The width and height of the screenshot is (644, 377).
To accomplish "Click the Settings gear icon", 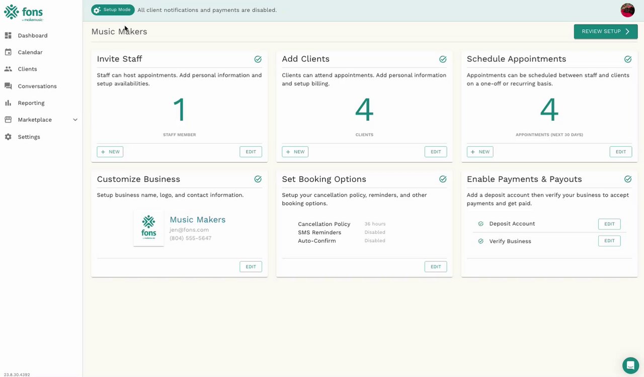I will tap(8, 137).
